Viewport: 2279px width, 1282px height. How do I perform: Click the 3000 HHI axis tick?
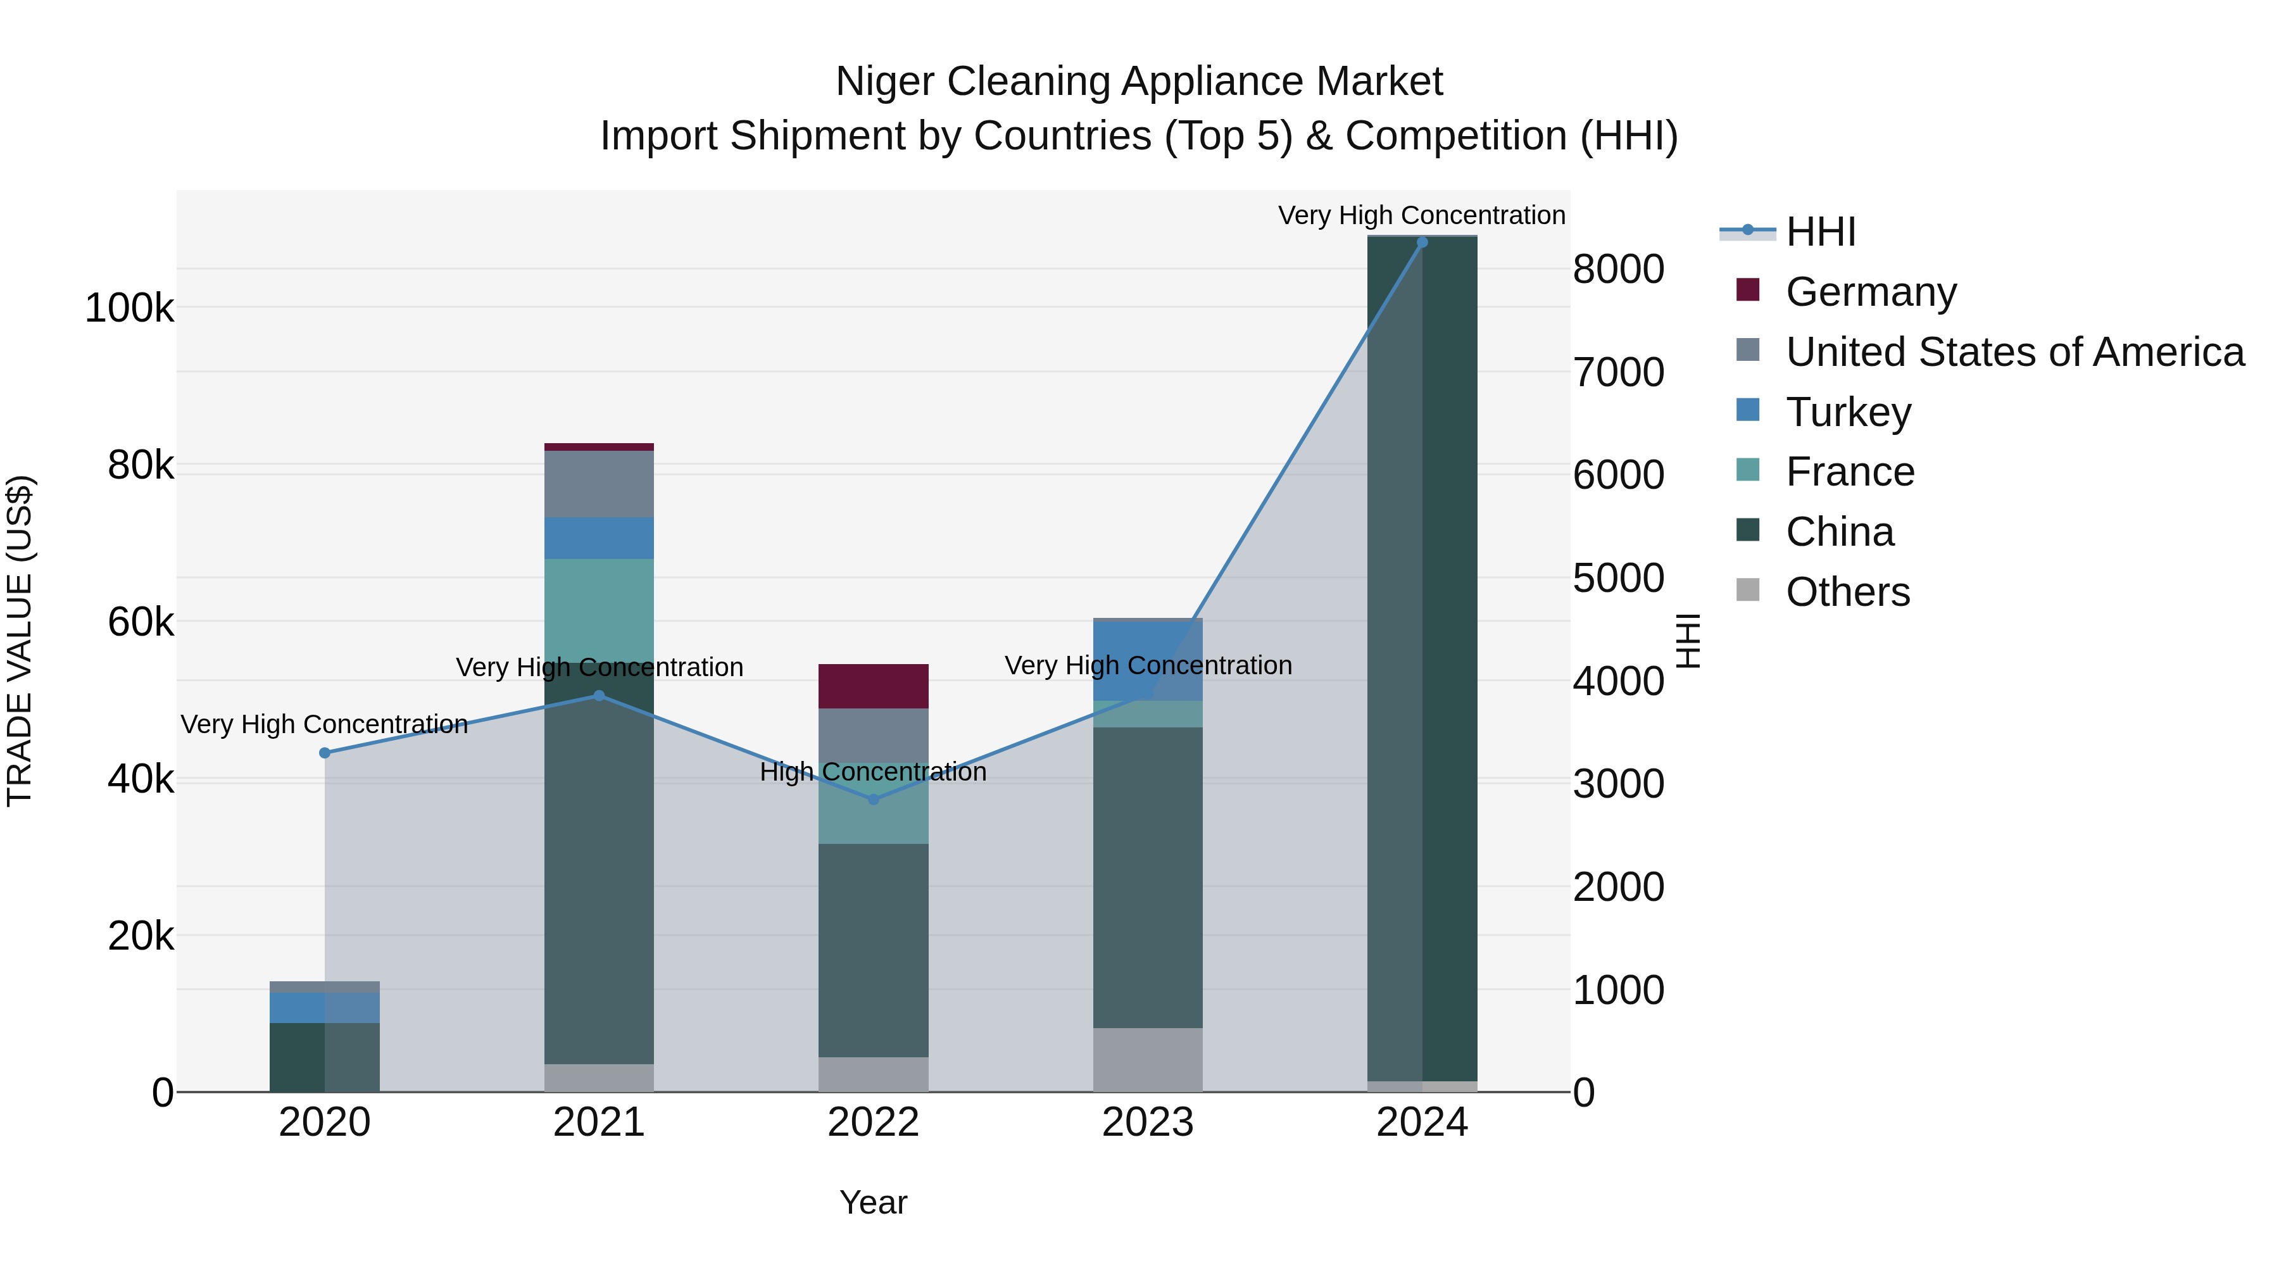pyautogui.click(x=1619, y=784)
